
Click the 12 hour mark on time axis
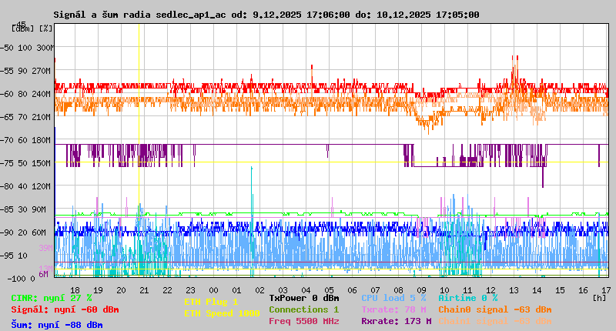coord(490,289)
